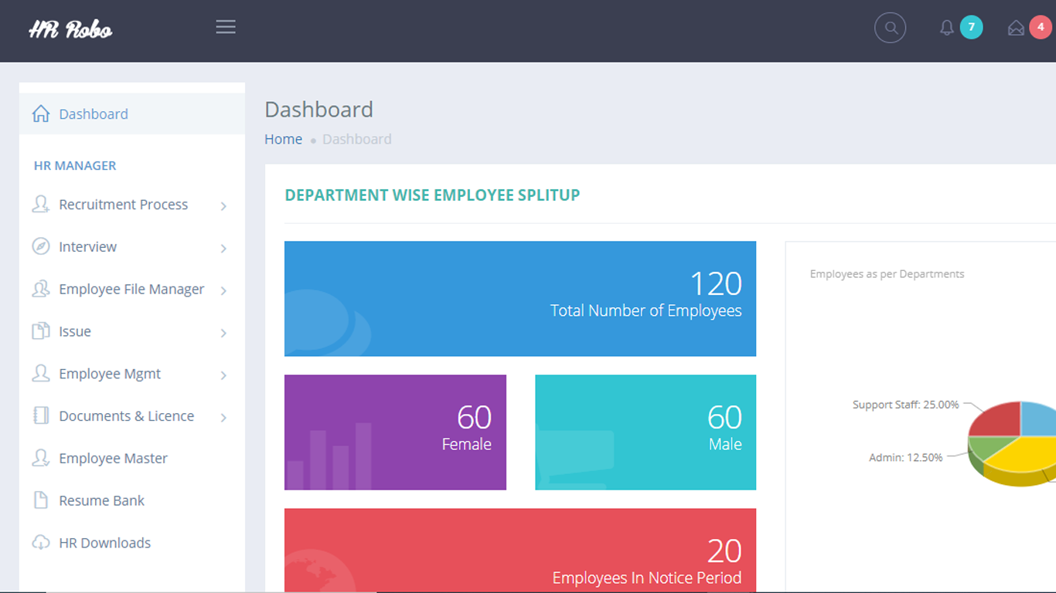Viewport: 1056px width, 593px height.
Task: Click the Issue document icon
Action: click(41, 331)
